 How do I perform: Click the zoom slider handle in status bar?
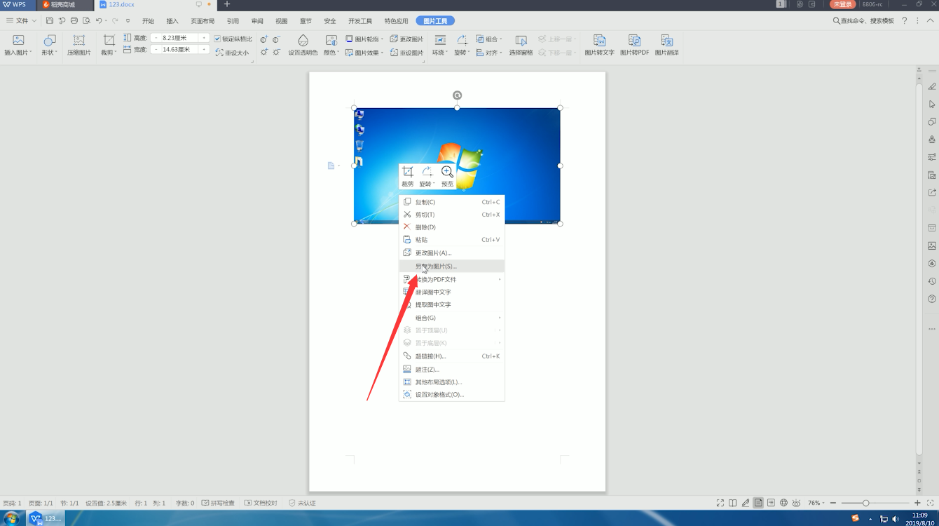pos(866,503)
